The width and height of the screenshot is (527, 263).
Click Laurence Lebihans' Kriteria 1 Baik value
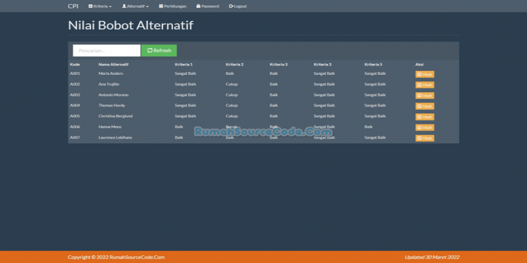(179, 138)
